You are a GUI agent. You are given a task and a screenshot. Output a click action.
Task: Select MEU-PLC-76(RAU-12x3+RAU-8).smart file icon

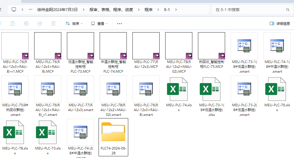pyautogui.click(x=146, y=89)
